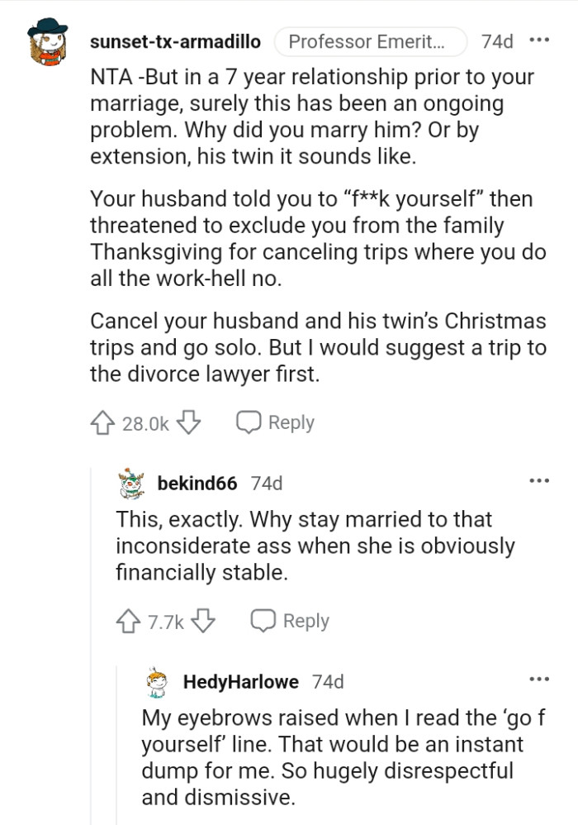Click the speech bubble icon under sunset-tx-armadillo's comment
The height and width of the screenshot is (825, 578).
pyautogui.click(x=249, y=422)
